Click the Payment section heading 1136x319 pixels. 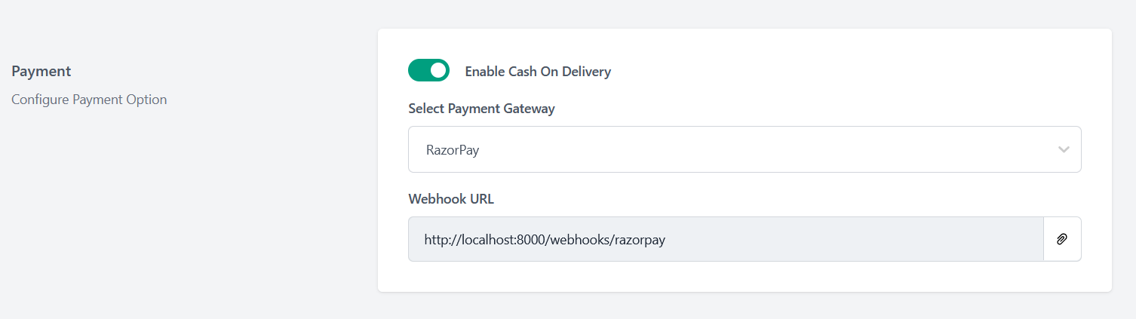[x=41, y=71]
